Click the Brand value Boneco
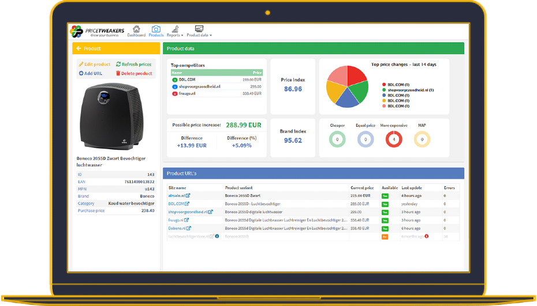The image size is (537, 306). 147,197
